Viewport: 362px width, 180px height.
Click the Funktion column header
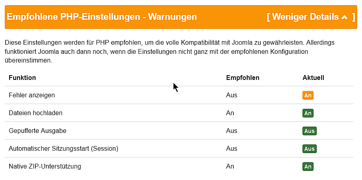[x=22, y=78]
